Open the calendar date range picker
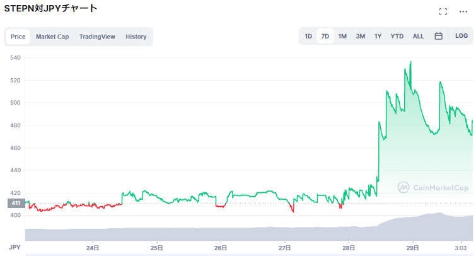 (438, 36)
